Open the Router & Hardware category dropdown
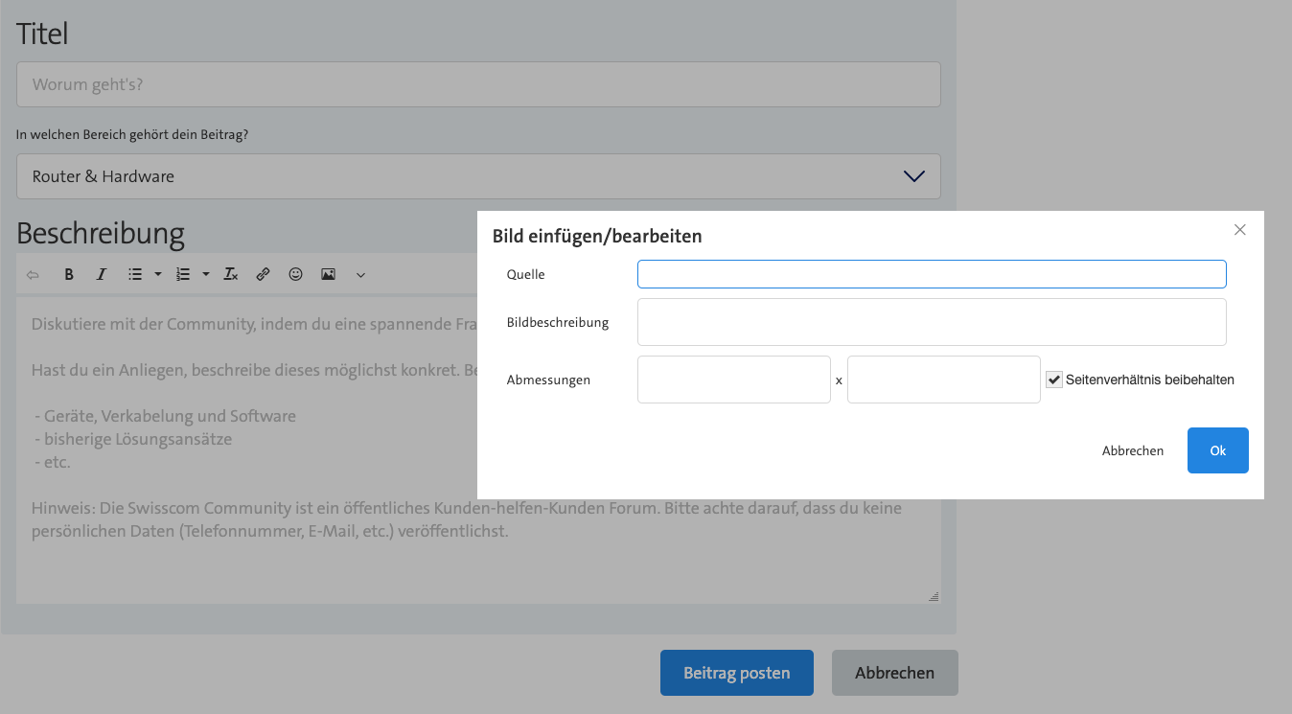Viewport: 1292px width, 714px height. (x=478, y=176)
